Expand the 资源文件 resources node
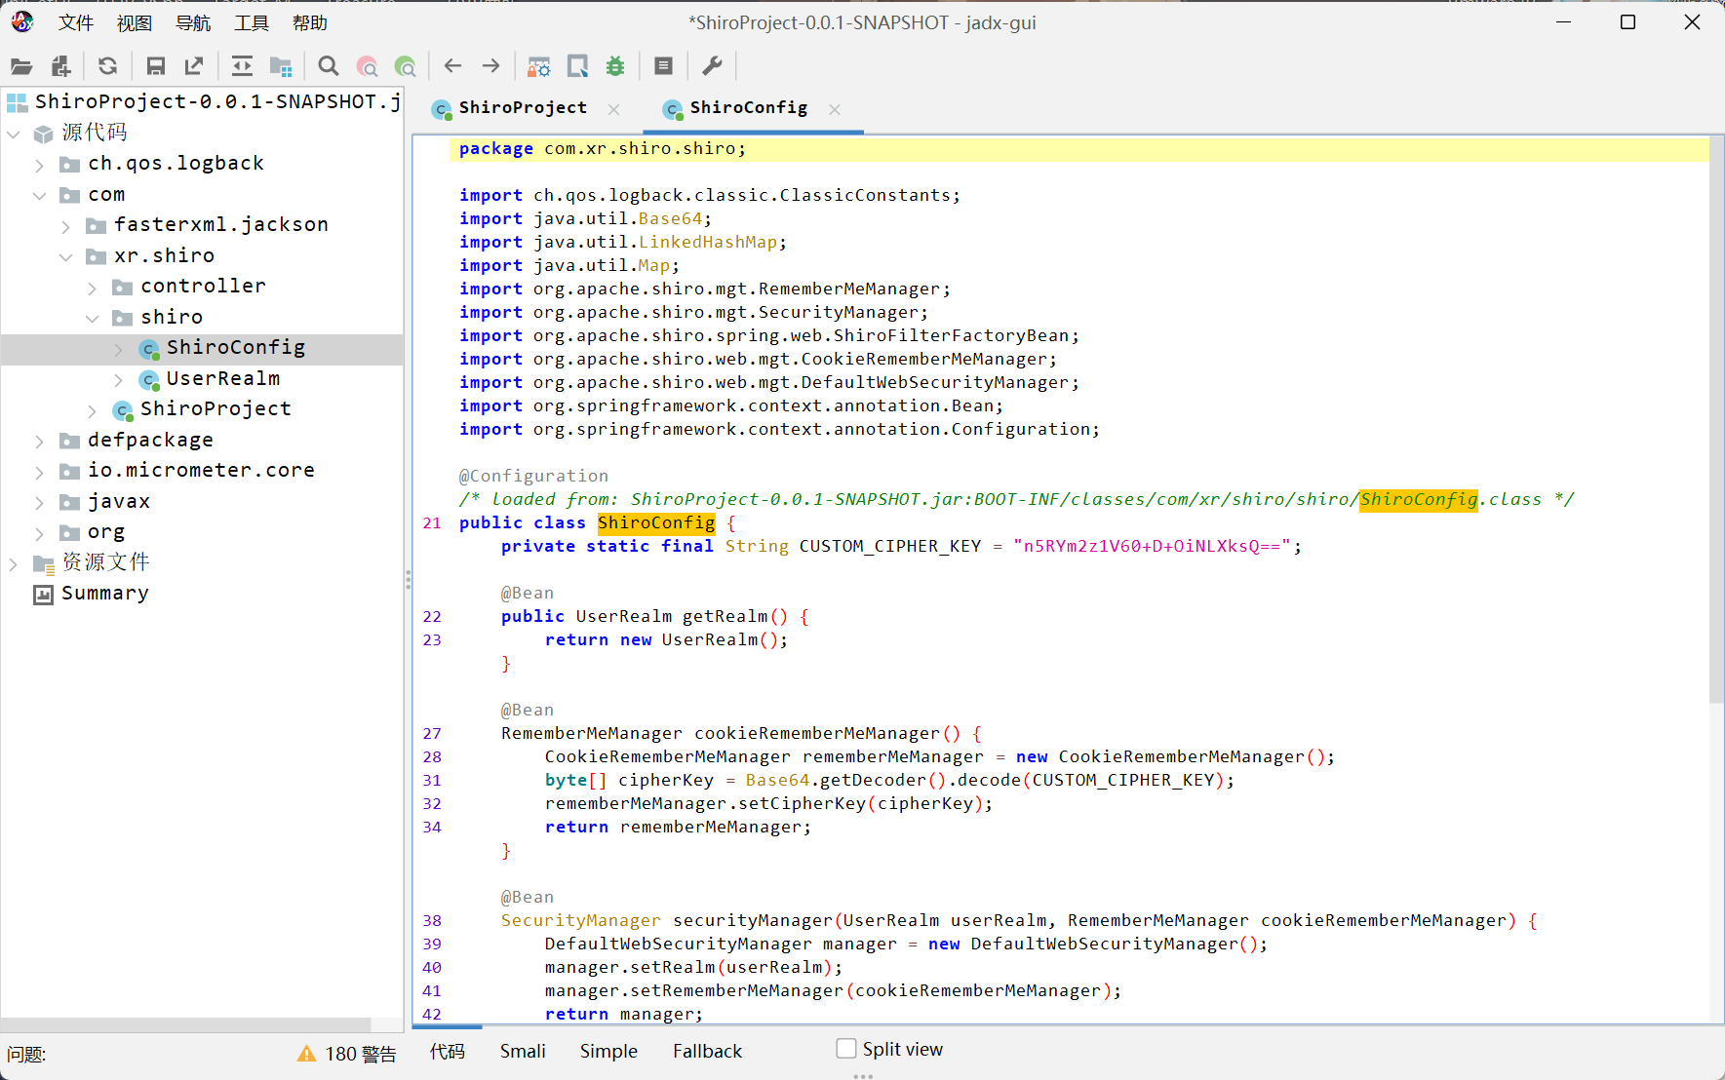Screen dimensions: 1725x1080 [x=14, y=563]
